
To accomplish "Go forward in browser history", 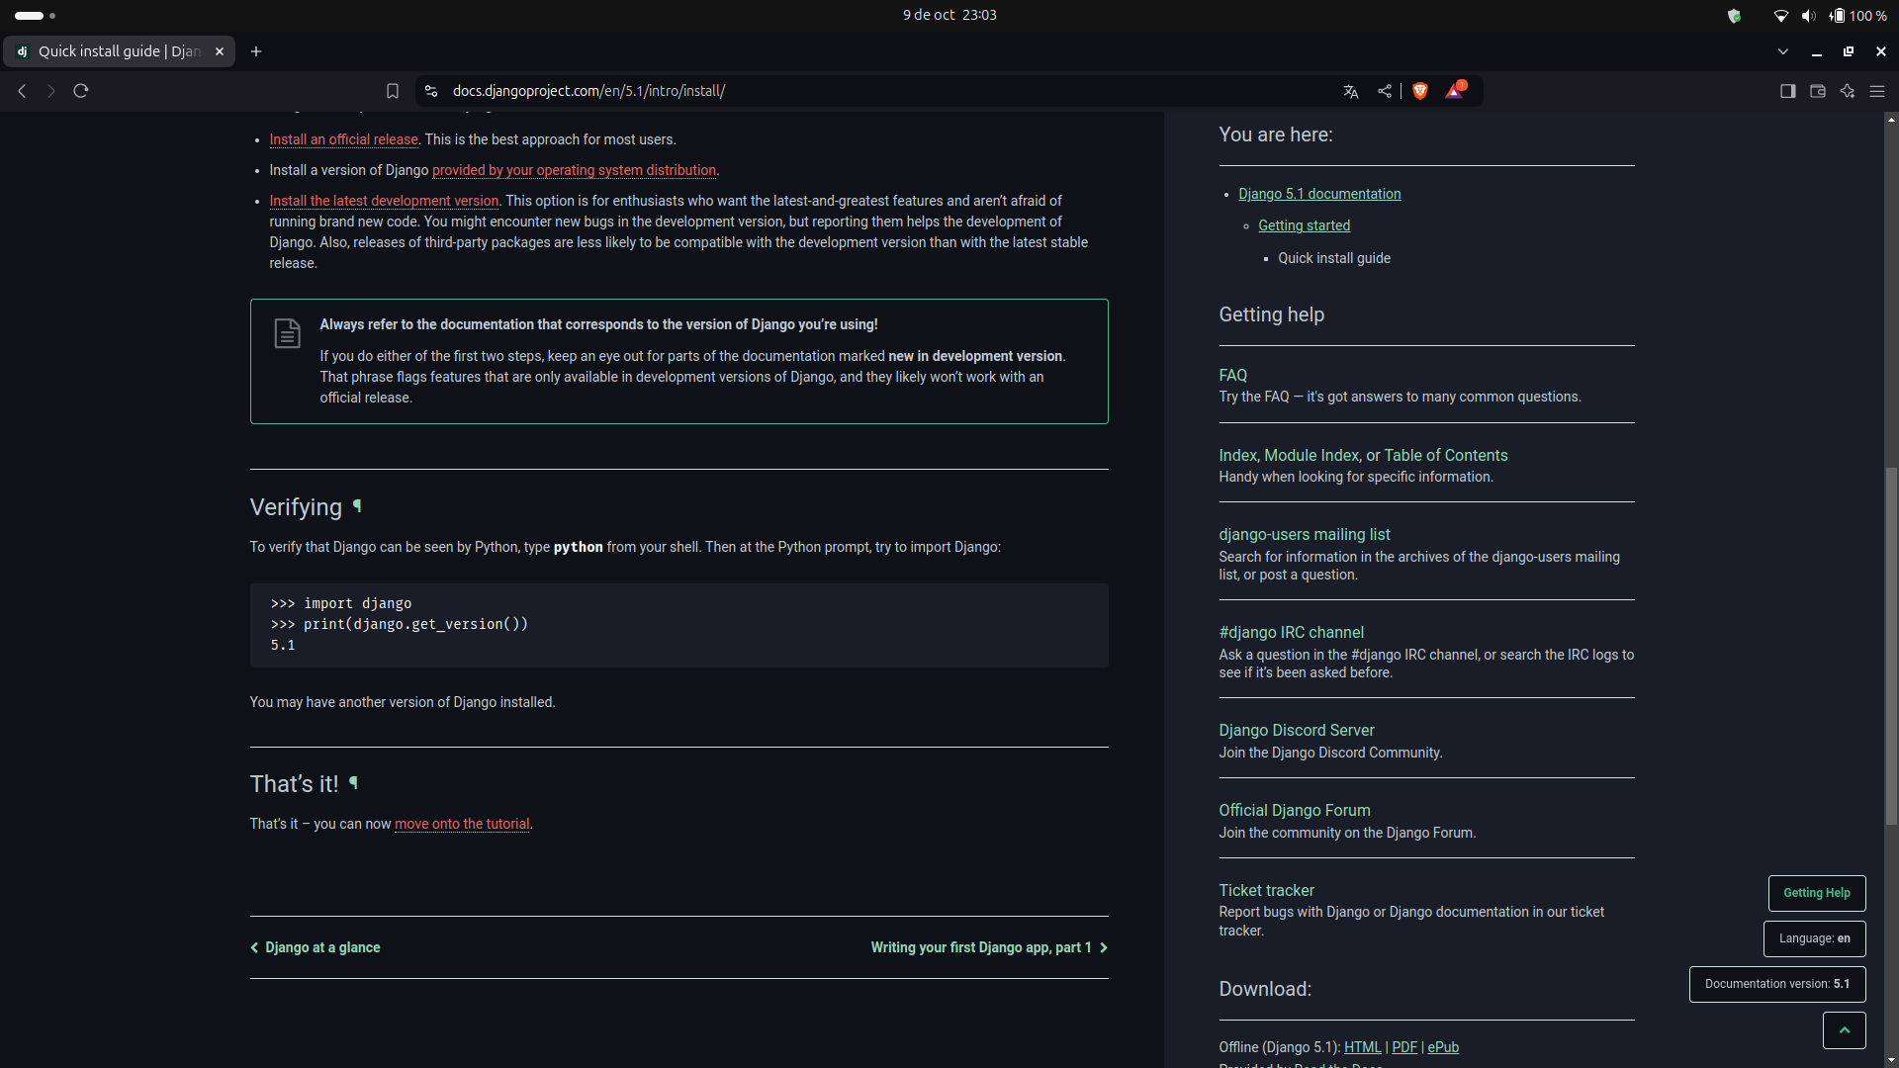I will 51,91.
